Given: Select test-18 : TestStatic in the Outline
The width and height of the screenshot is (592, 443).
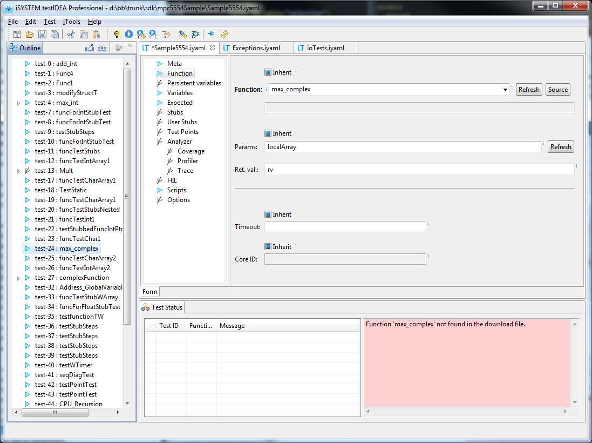Looking at the screenshot, I should click(x=61, y=190).
